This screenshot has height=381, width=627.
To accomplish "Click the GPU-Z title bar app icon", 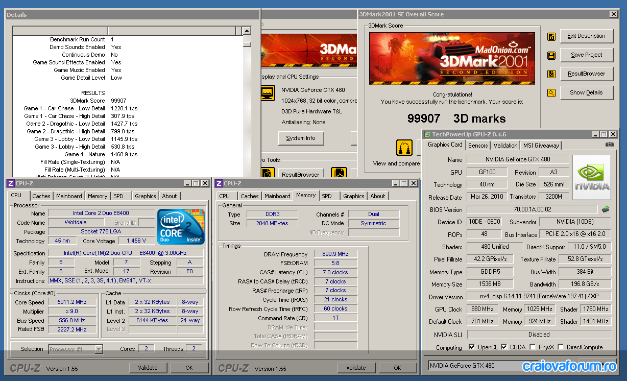I will click(x=428, y=134).
